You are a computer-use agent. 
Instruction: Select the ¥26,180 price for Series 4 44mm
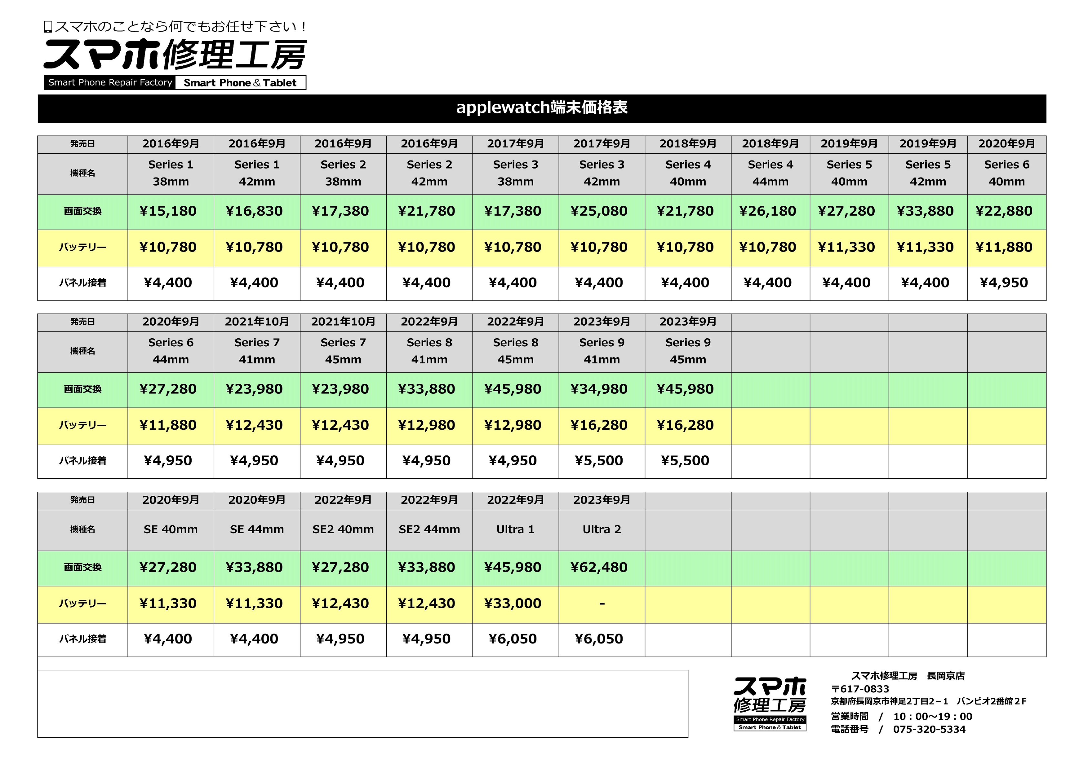point(768,211)
